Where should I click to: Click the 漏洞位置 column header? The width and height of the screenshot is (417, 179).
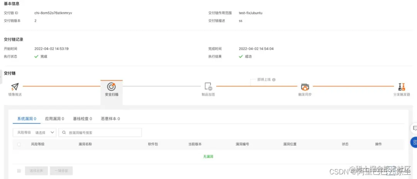click(x=290, y=144)
